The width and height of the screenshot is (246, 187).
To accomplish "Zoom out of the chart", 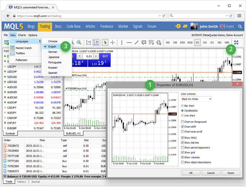I will 79,42.
